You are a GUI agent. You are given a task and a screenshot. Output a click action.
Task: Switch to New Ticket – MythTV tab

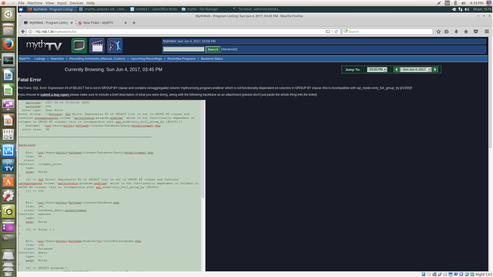(98, 23)
